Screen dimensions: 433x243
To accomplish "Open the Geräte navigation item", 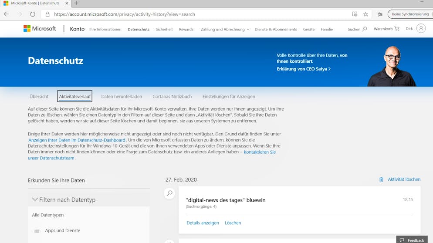I will [309, 29].
